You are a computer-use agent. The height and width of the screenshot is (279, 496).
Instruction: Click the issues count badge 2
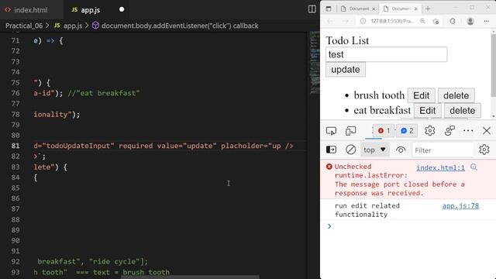point(407,131)
